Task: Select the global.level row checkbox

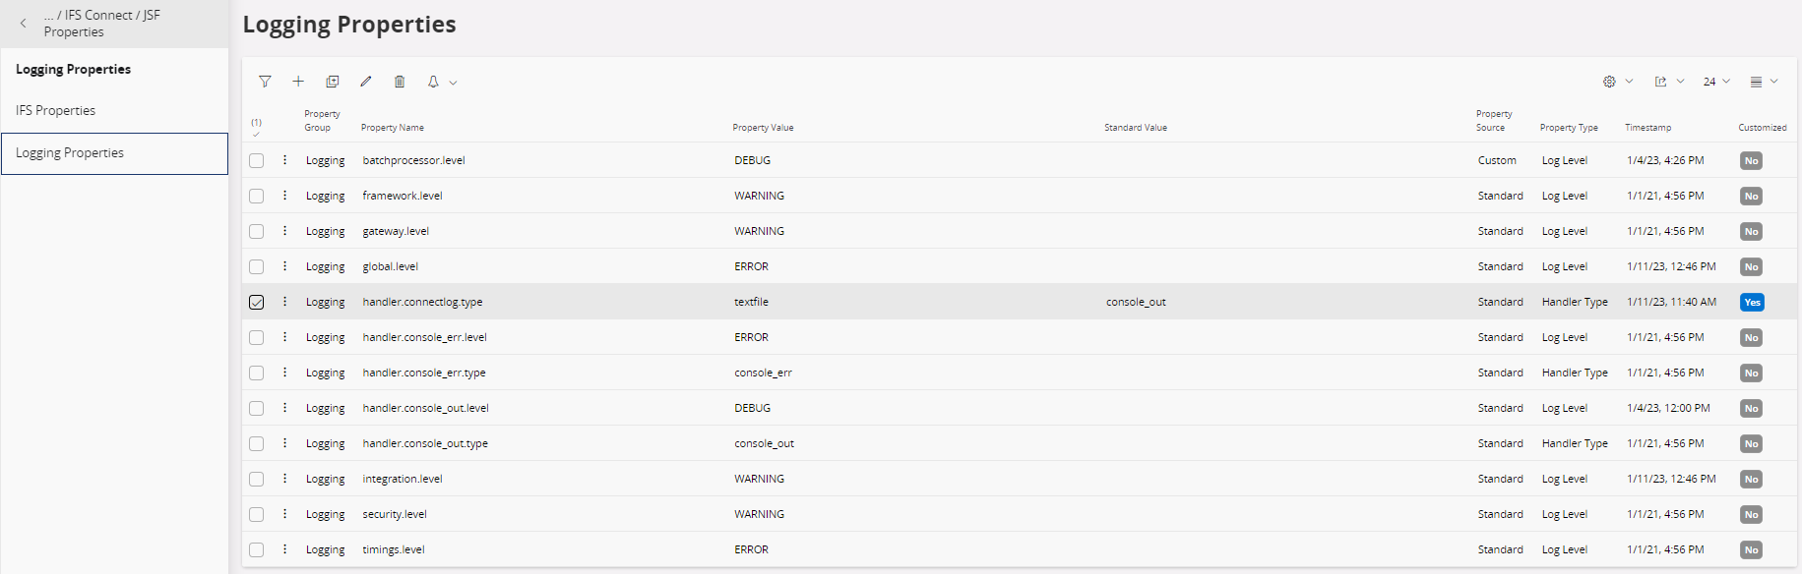Action: pyautogui.click(x=257, y=266)
